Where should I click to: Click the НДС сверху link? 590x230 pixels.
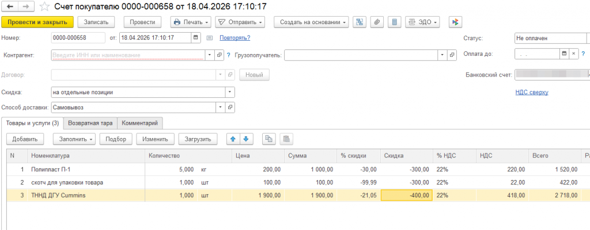tap(532, 93)
